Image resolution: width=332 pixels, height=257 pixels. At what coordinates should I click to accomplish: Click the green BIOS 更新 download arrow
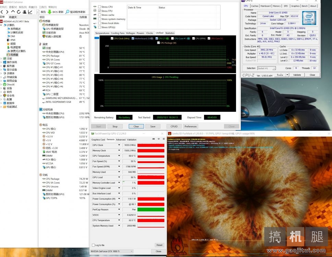pos(49,12)
